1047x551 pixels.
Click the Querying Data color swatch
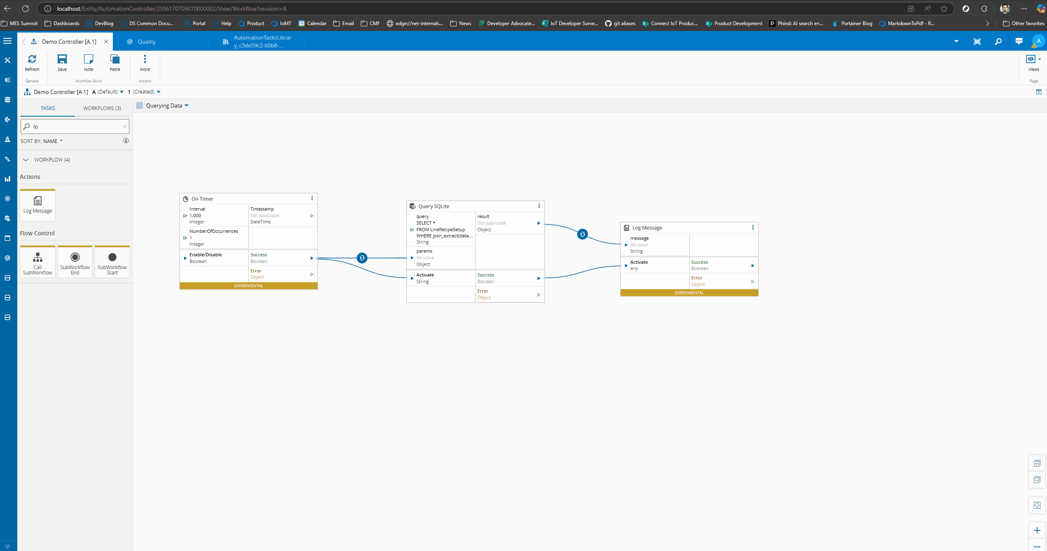tap(140, 106)
